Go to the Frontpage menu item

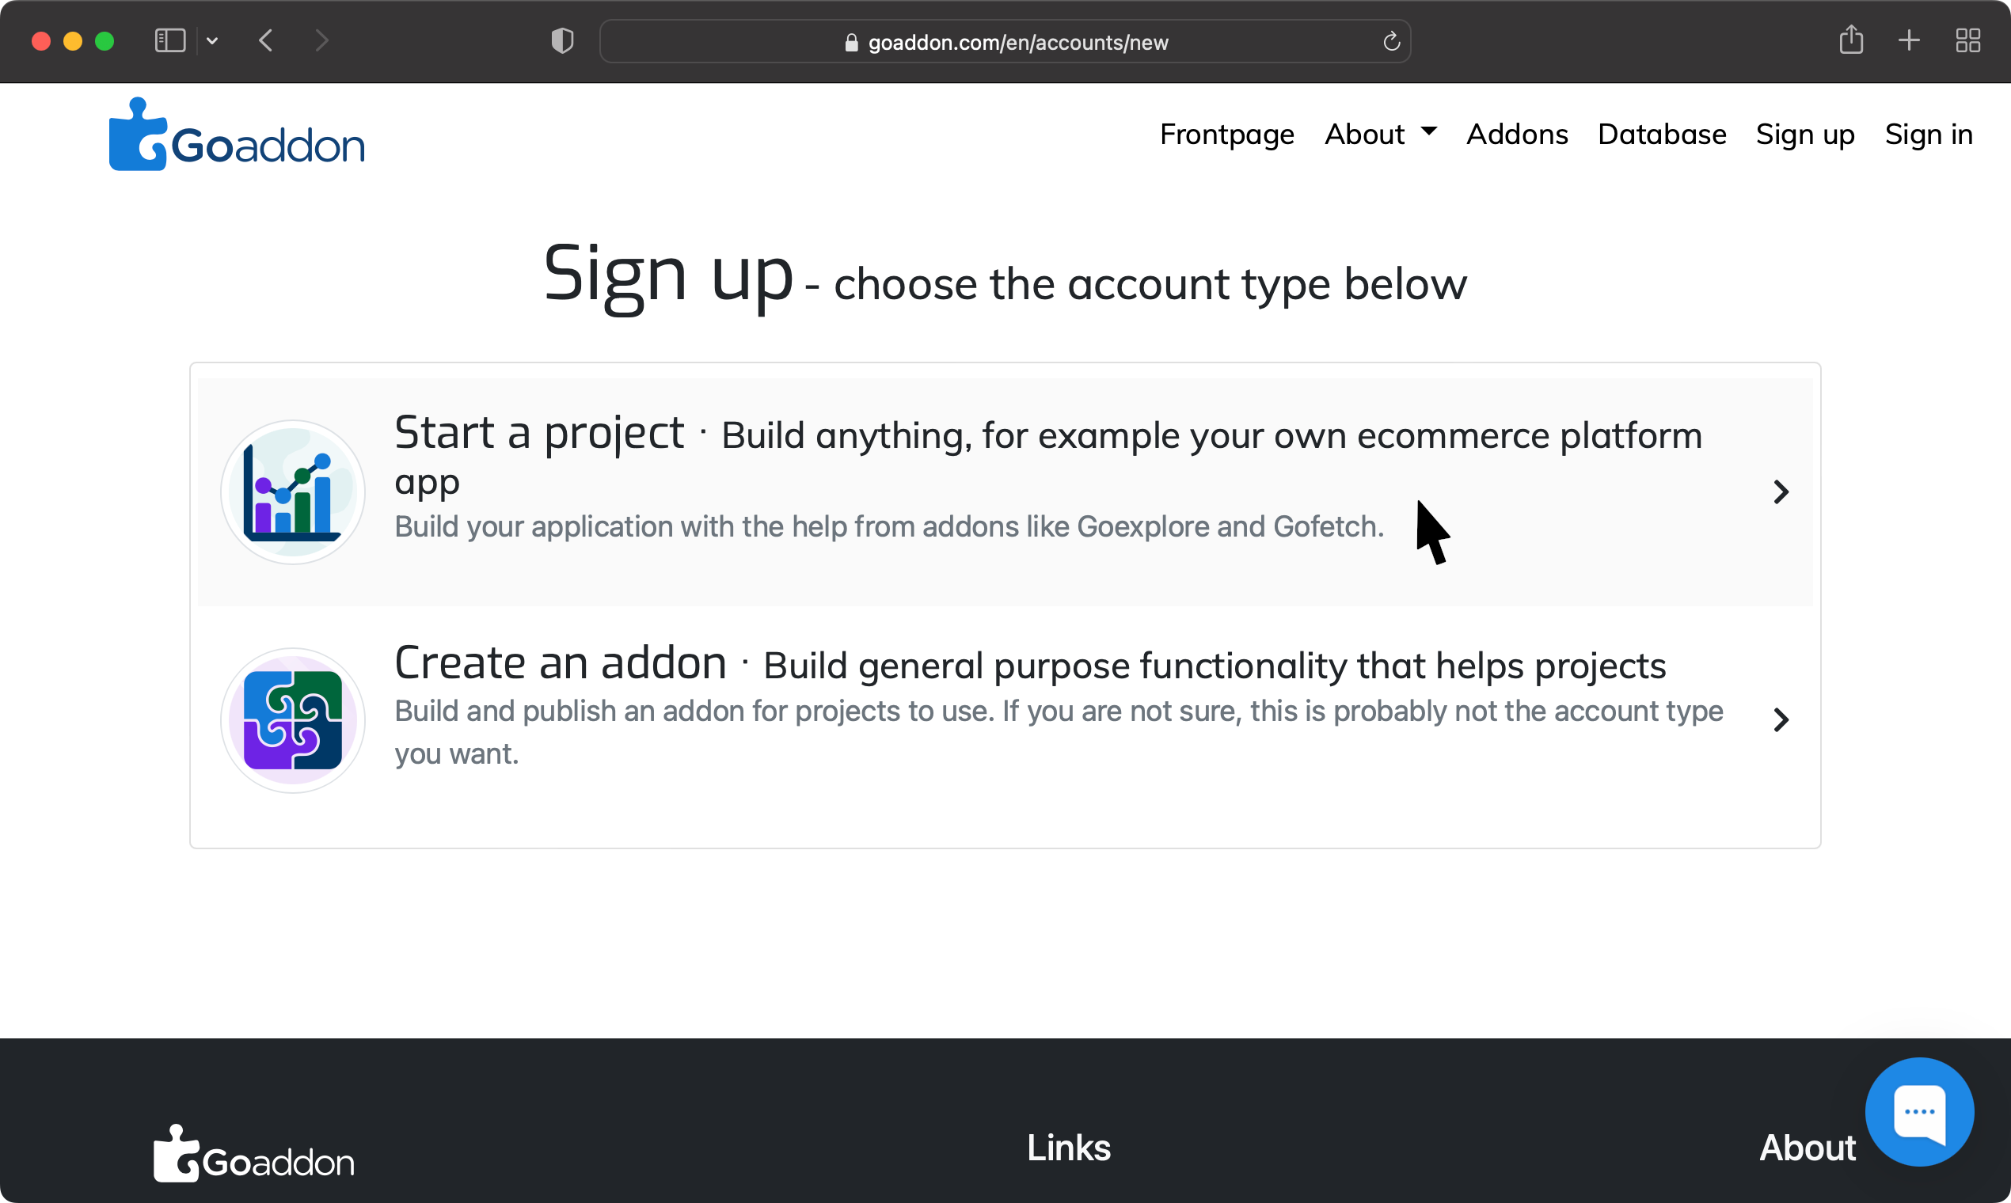point(1227,134)
